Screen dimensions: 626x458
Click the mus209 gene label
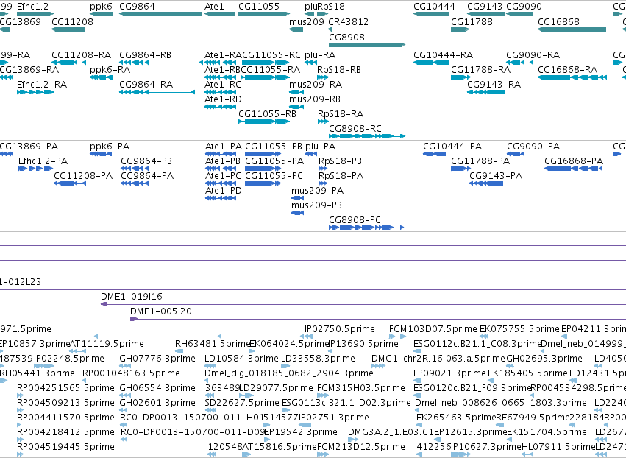coord(307,21)
